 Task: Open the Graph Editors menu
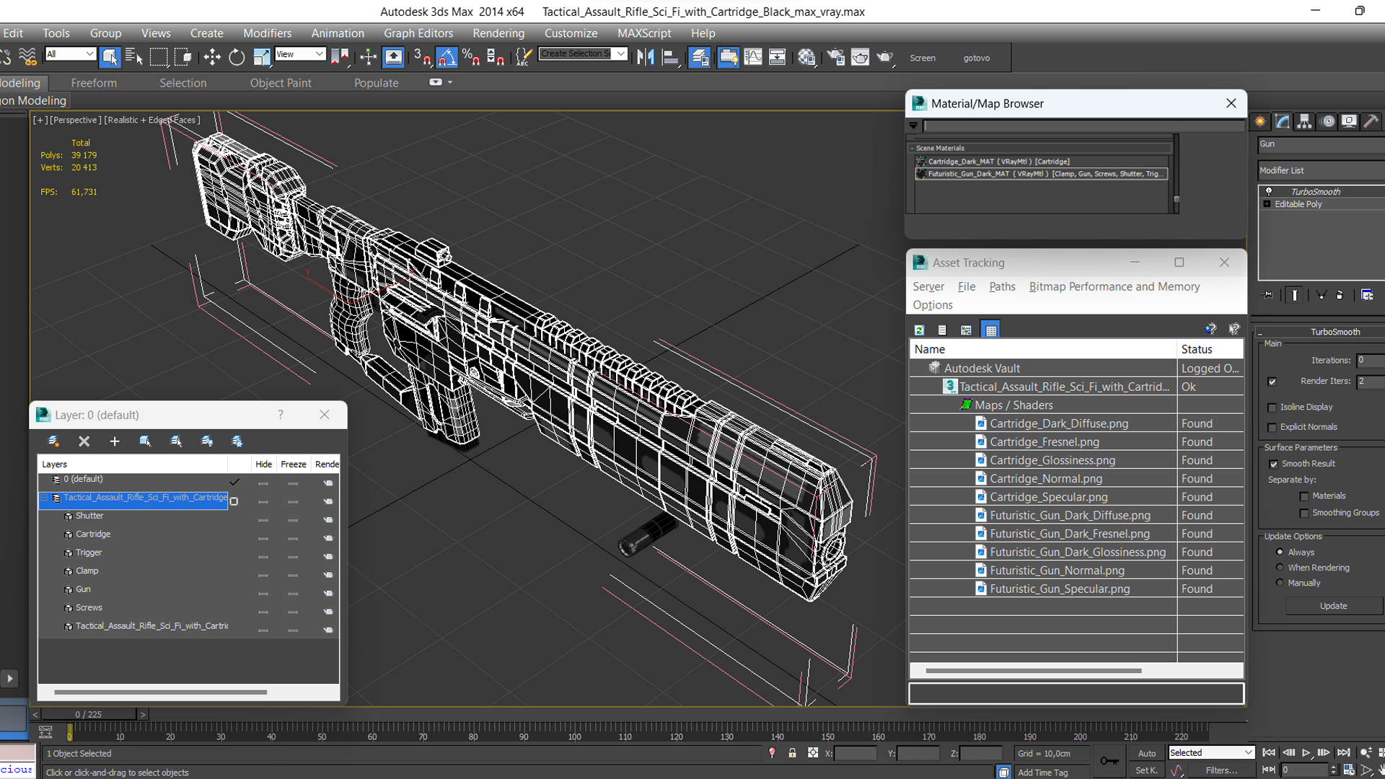(x=418, y=33)
